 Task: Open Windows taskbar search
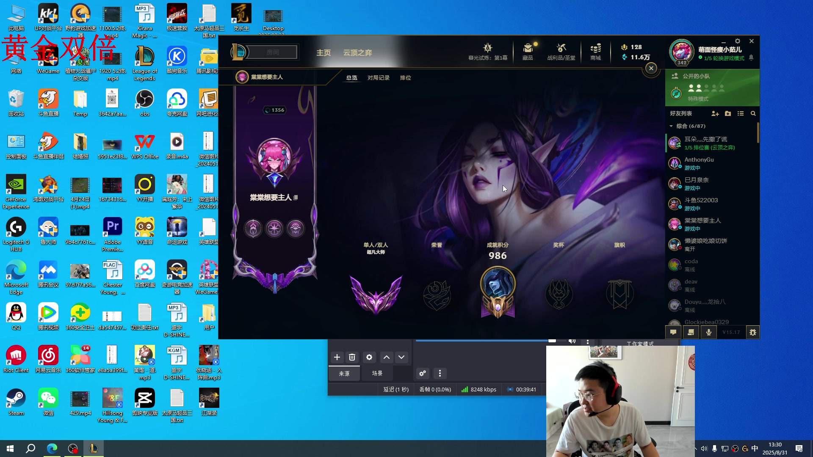[x=30, y=449]
